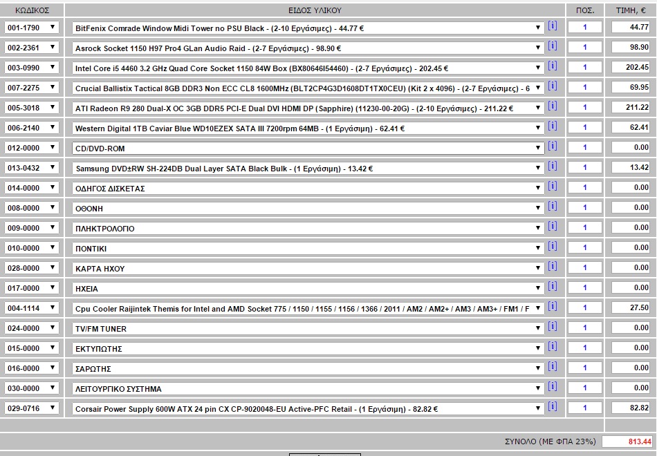Click quantity field for Intel Core i5 row

click(x=585, y=68)
